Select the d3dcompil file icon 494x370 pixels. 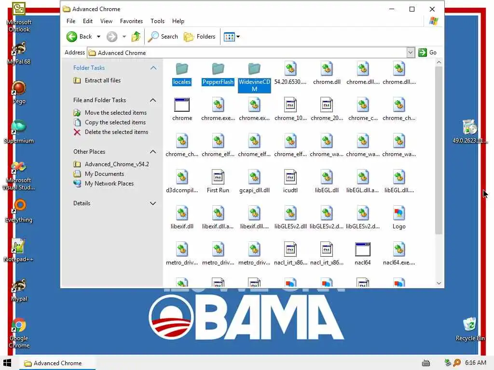coord(182,177)
